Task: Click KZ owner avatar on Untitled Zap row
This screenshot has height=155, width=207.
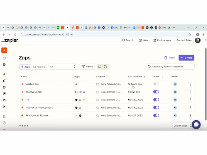Action: [x=175, y=84]
